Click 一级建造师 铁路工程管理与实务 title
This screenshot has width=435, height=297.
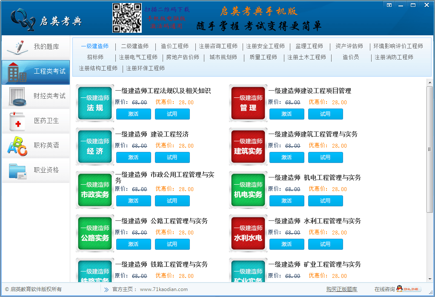(161, 265)
